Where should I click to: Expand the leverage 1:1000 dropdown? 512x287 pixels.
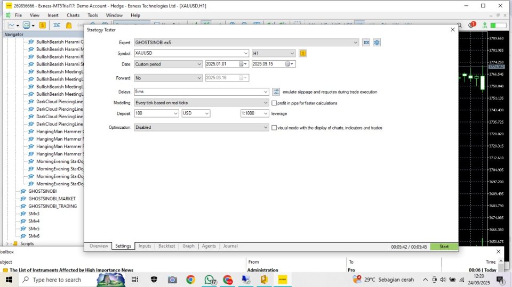pyautogui.click(x=255, y=113)
